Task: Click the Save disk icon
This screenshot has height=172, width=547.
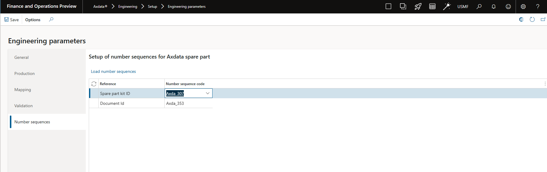Action: click(x=7, y=20)
